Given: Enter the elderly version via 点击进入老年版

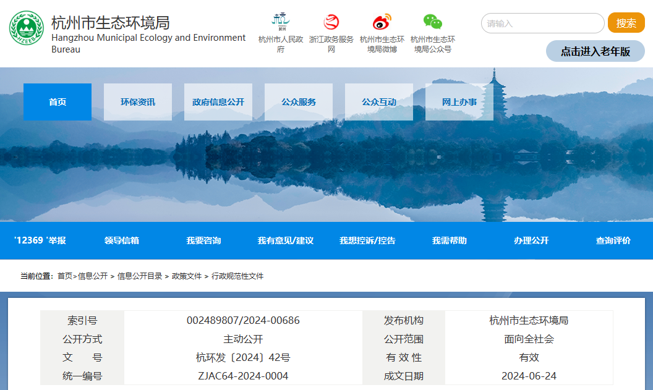Looking at the screenshot, I should coord(595,51).
